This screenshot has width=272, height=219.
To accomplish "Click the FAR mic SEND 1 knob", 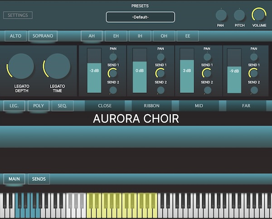I will pos(253,73).
